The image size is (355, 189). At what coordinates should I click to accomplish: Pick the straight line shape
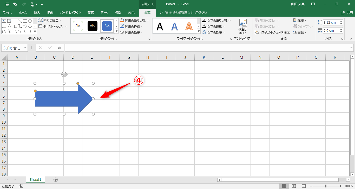(x=14, y=21)
